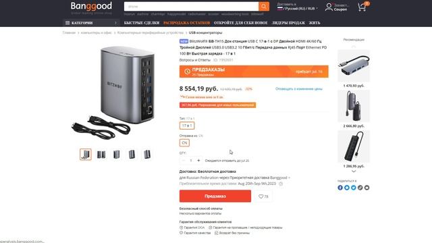Open the Быстрые сделки menu item
The height and width of the screenshot is (243, 432).
click(x=142, y=23)
